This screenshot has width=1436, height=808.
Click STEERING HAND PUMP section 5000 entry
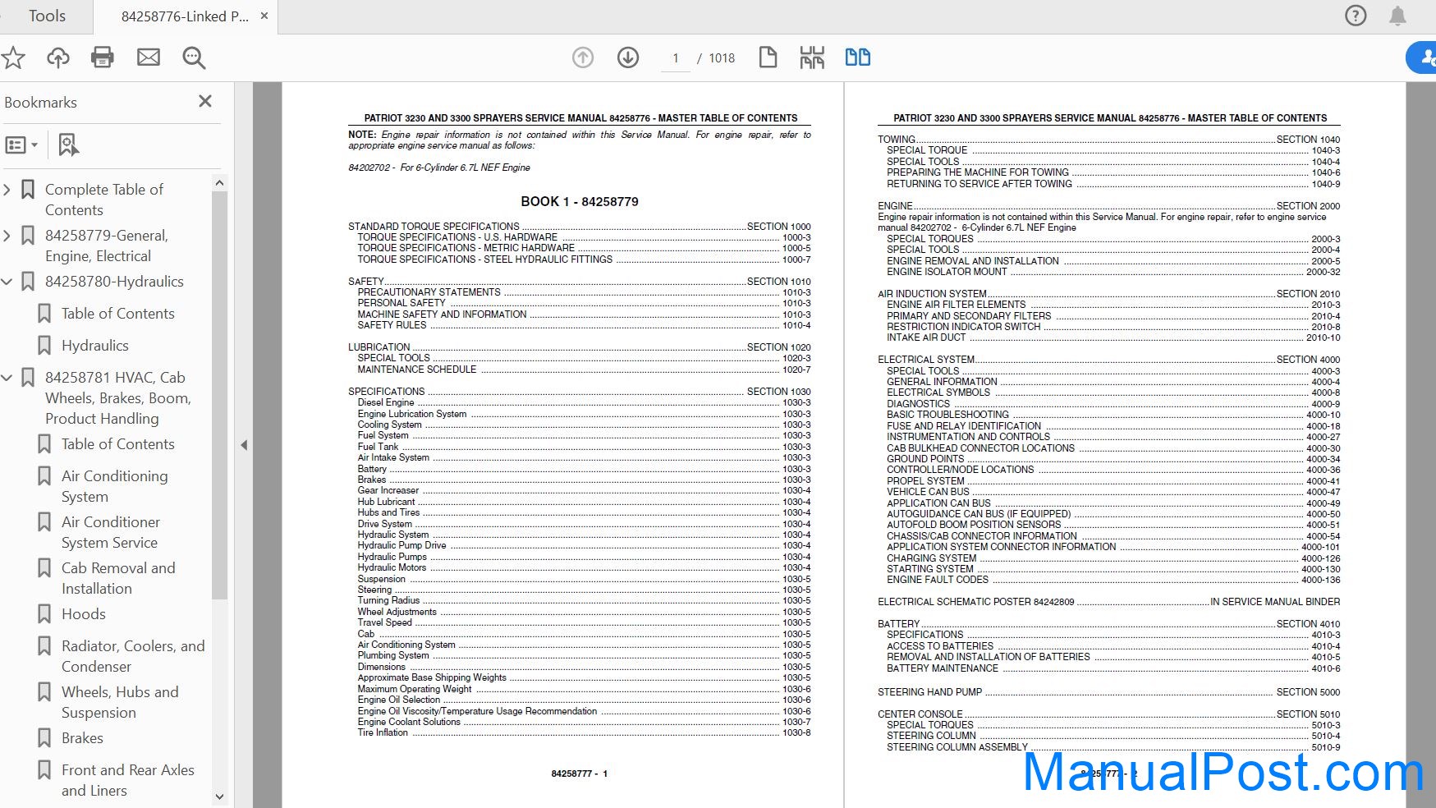tap(1108, 692)
